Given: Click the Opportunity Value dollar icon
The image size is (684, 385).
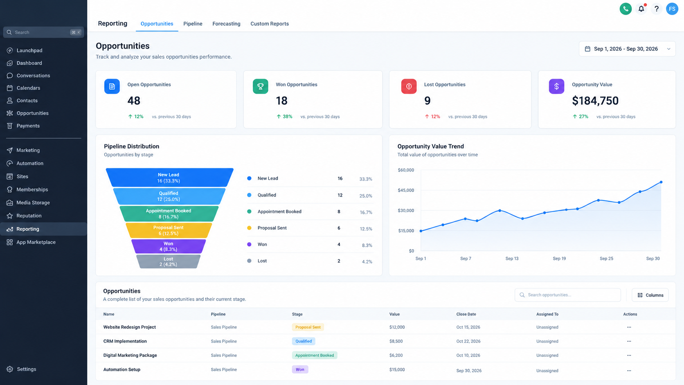Looking at the screenshot, I should click(x=556, y=86).
